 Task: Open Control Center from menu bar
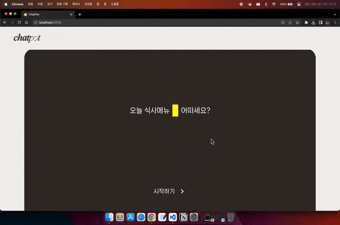pyautogui.click(x=299, y=4)
